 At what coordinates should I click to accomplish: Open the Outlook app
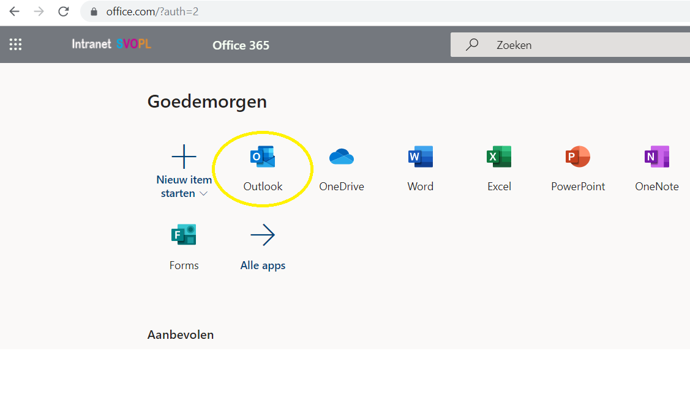coord(263,169)
